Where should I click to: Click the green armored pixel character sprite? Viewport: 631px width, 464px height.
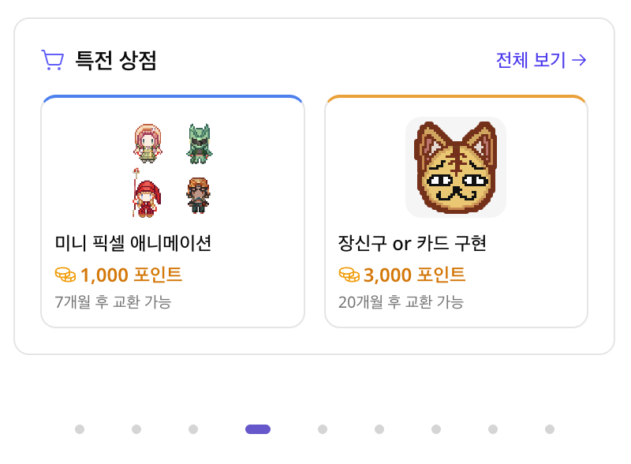coord(199,144)
